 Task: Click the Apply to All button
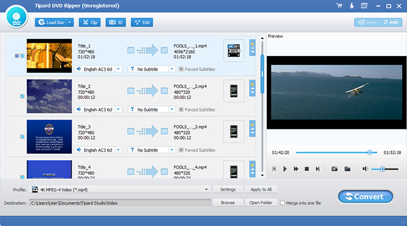pos(261,189)
